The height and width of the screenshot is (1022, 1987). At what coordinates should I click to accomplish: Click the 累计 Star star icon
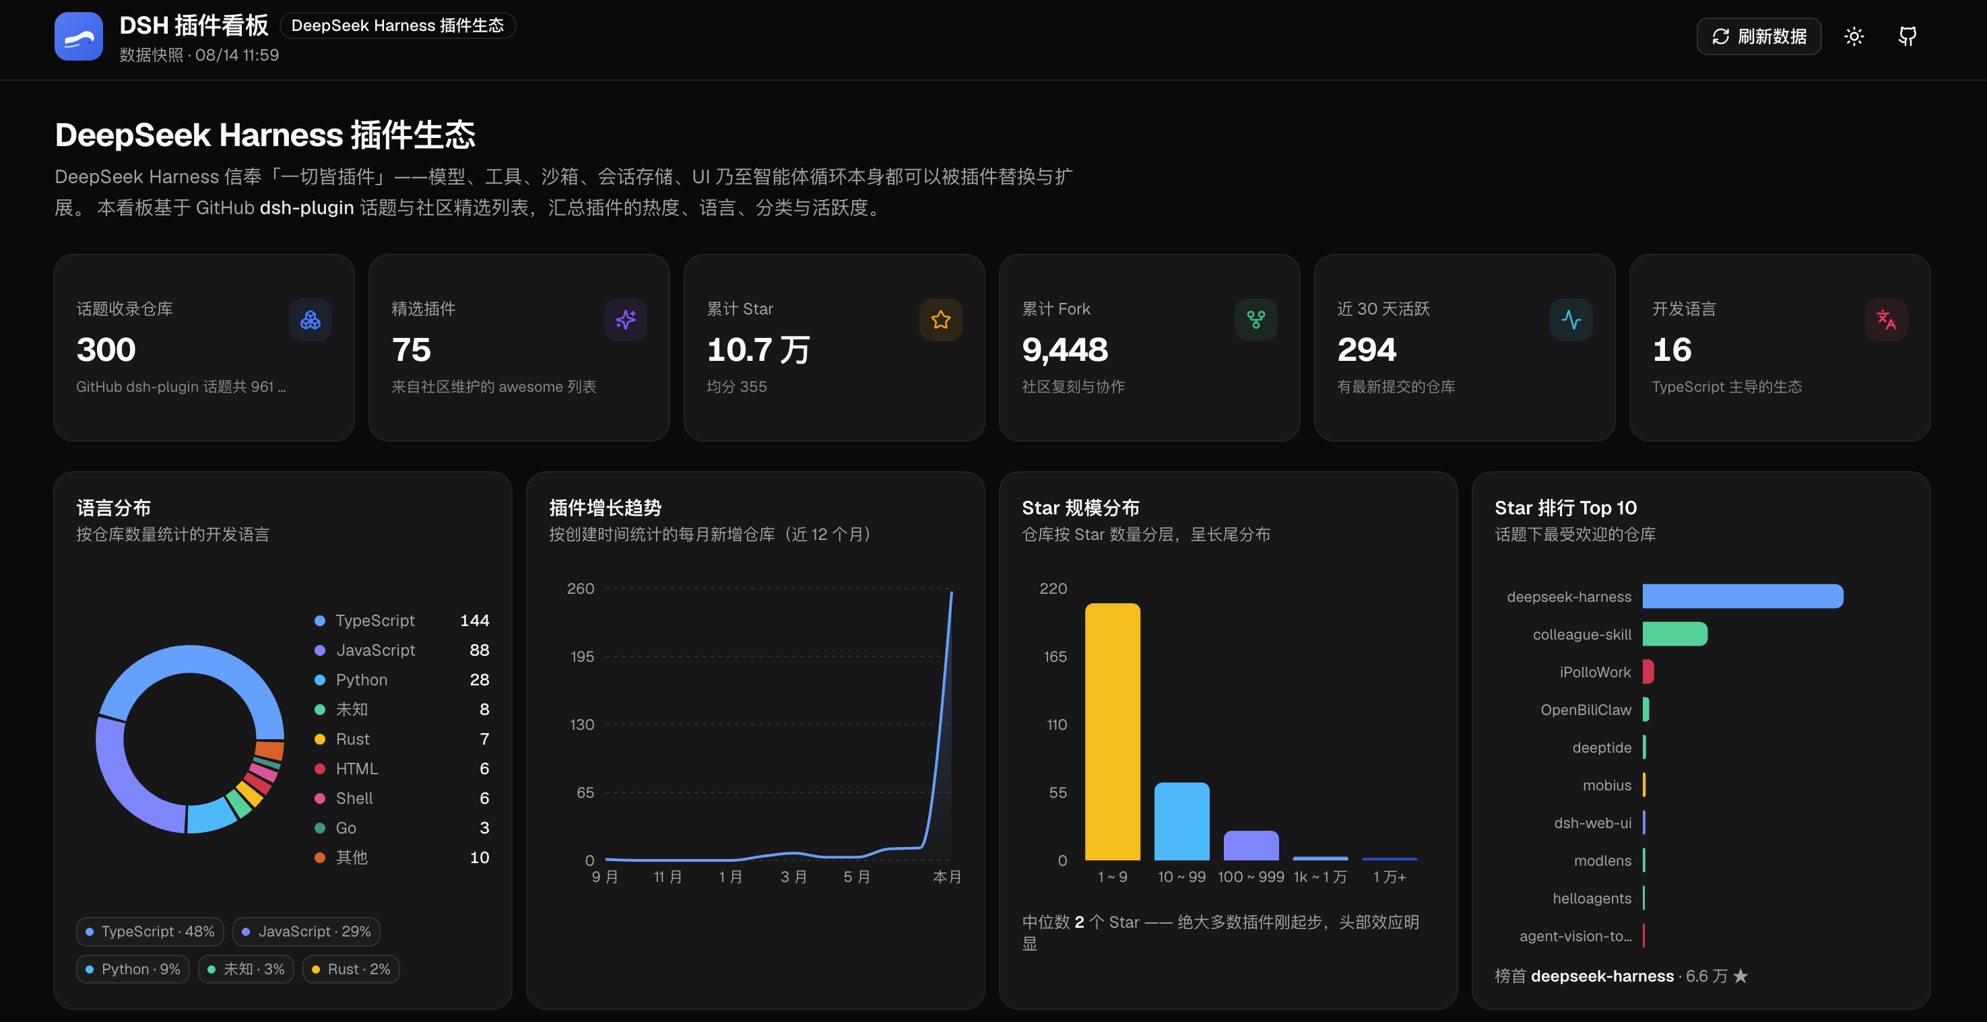[x=940, y=320]
